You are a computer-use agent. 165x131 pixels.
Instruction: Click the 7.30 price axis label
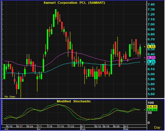151,9
